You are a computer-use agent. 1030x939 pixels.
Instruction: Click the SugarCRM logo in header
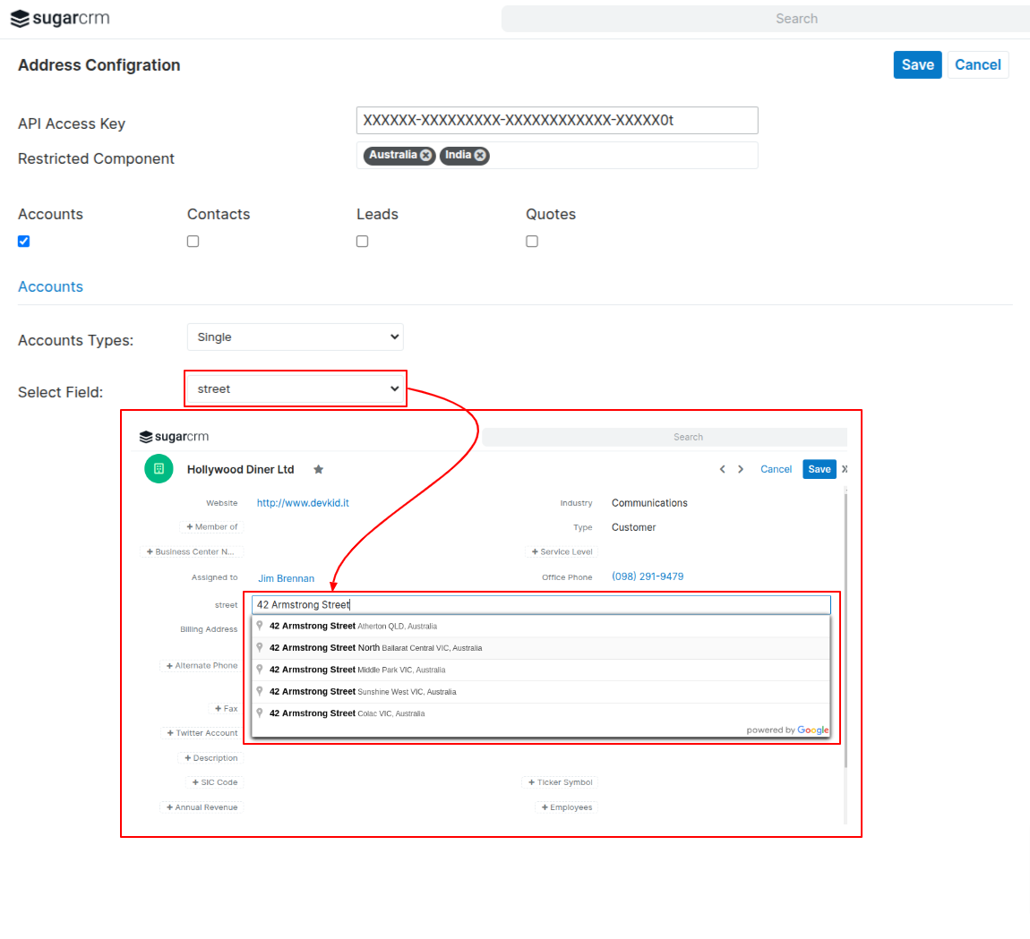point(60,19)
